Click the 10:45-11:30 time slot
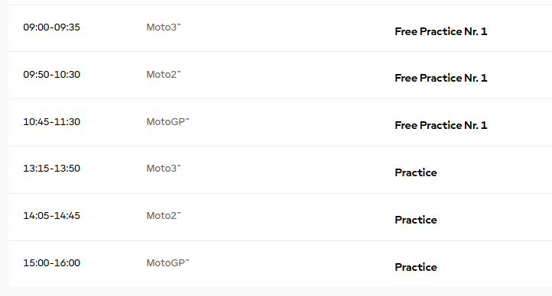 51,122
